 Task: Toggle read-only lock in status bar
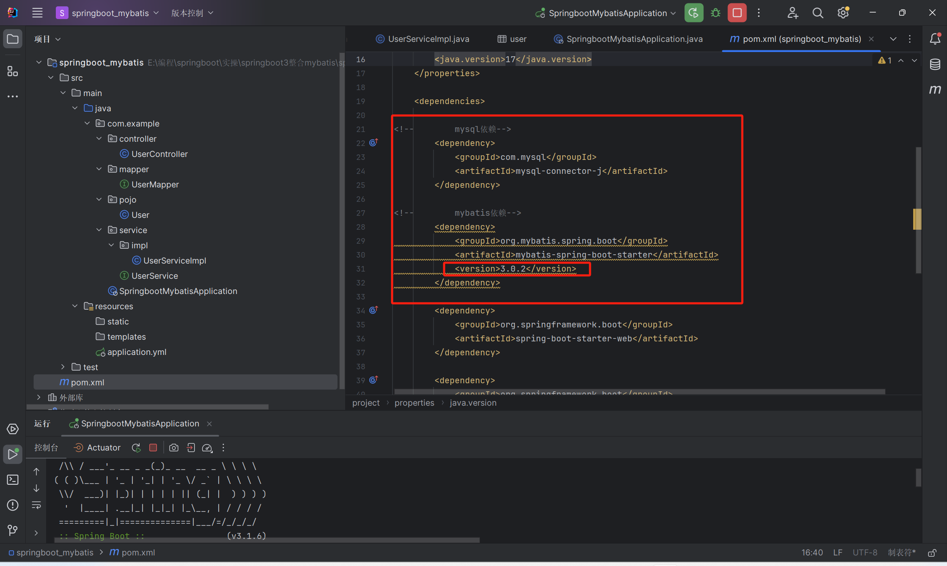[x=932, y=553]
